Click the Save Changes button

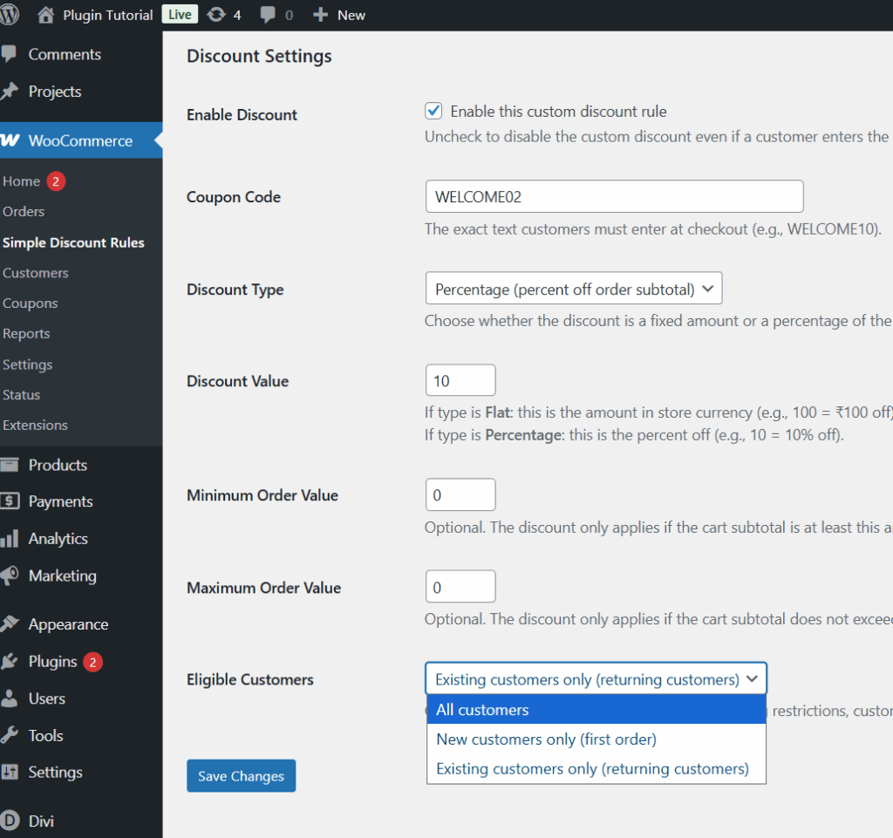[241, 776]
